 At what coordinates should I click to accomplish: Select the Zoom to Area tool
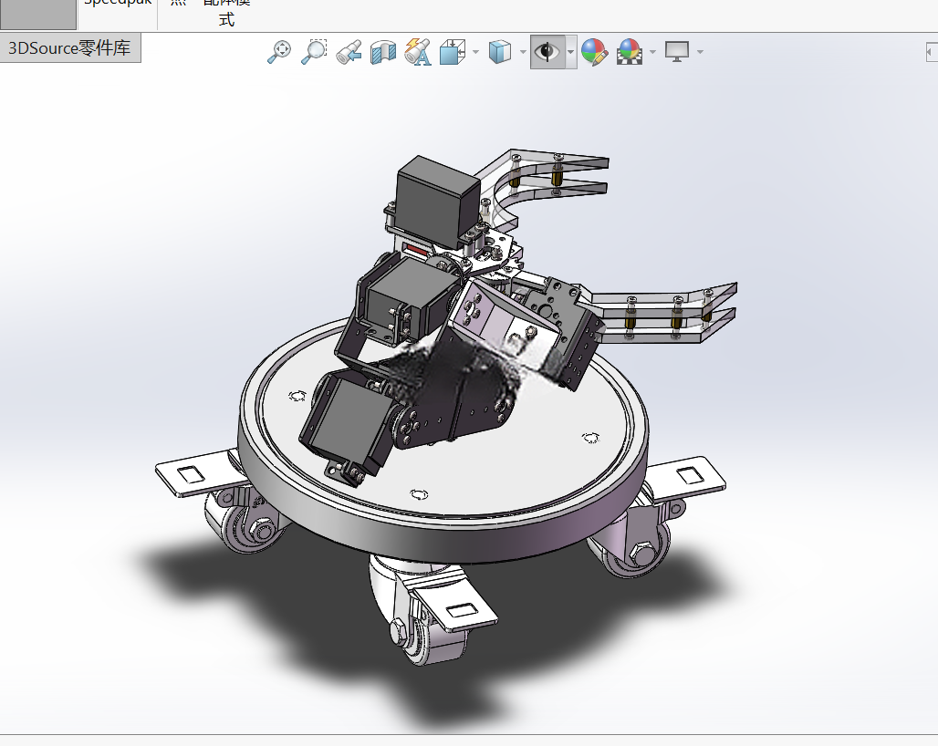[314, 51]
